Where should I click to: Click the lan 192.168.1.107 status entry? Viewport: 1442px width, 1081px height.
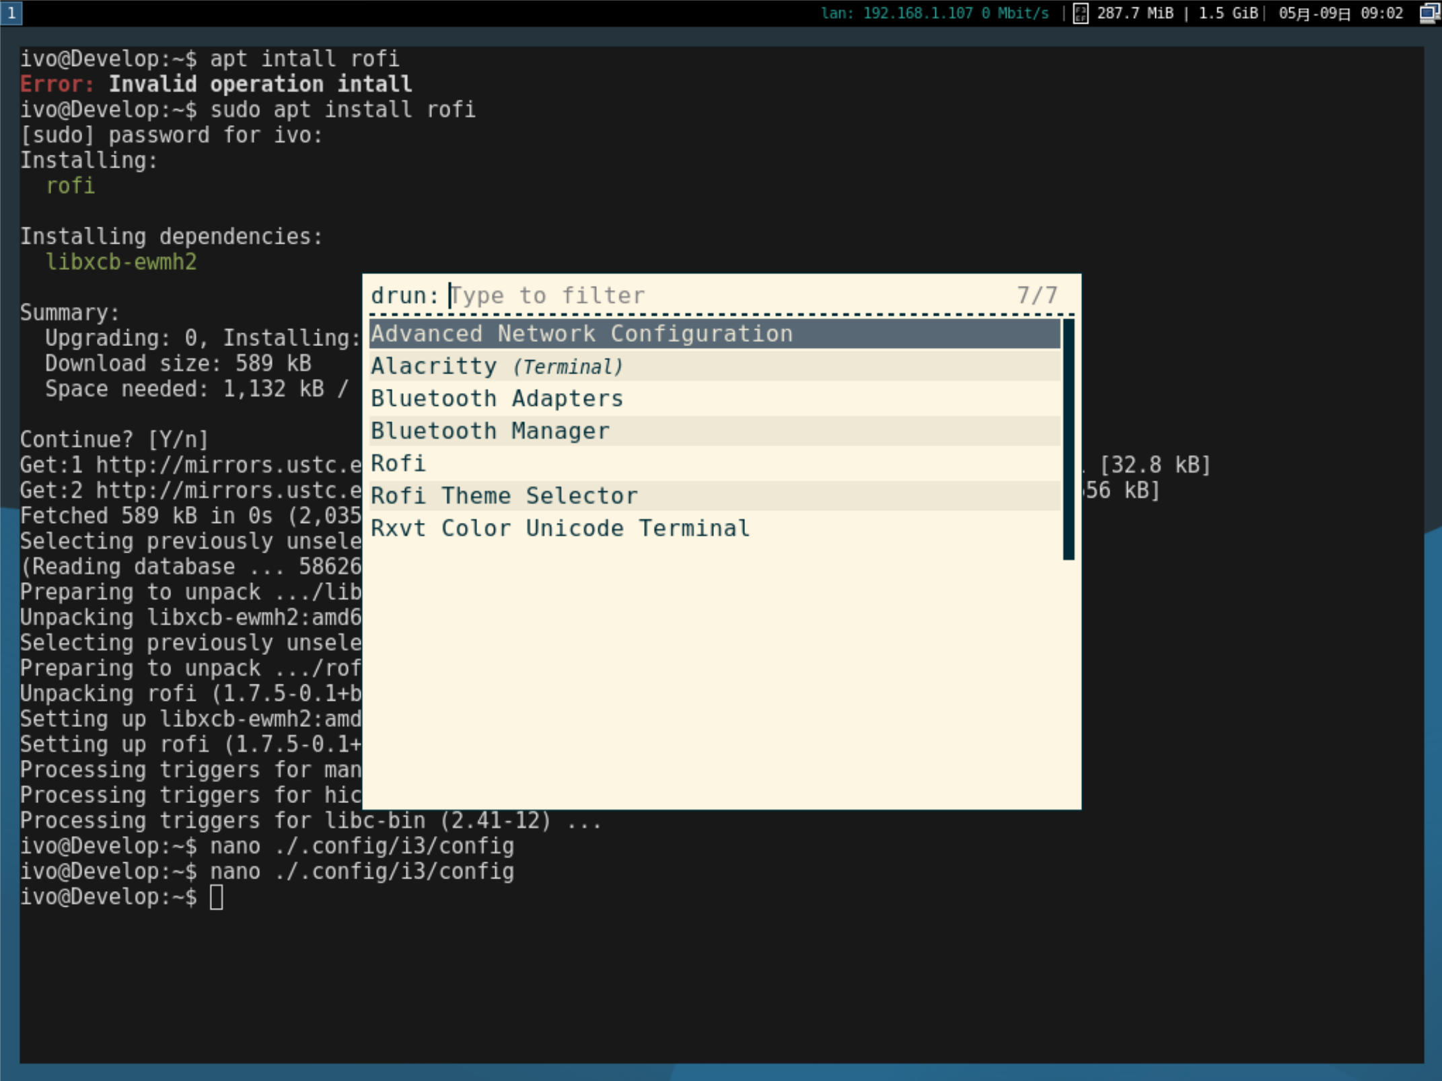935,13
